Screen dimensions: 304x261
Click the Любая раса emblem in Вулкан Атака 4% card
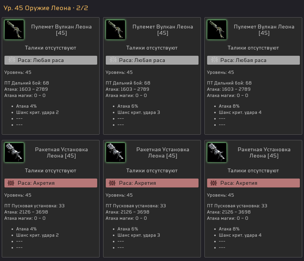tap(12, 60)
